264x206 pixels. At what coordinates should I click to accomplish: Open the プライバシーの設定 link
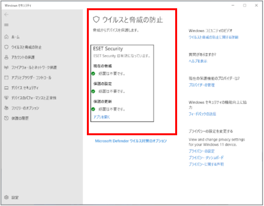point(202,151)
